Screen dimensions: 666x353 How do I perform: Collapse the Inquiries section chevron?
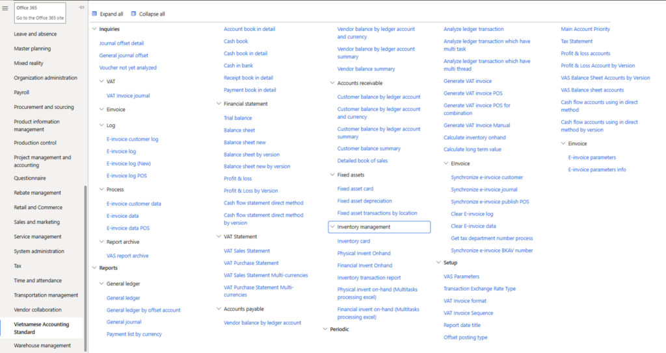click(94, 29)
